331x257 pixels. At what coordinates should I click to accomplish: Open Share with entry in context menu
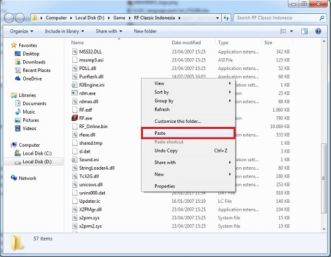click(x=188, y=163)
